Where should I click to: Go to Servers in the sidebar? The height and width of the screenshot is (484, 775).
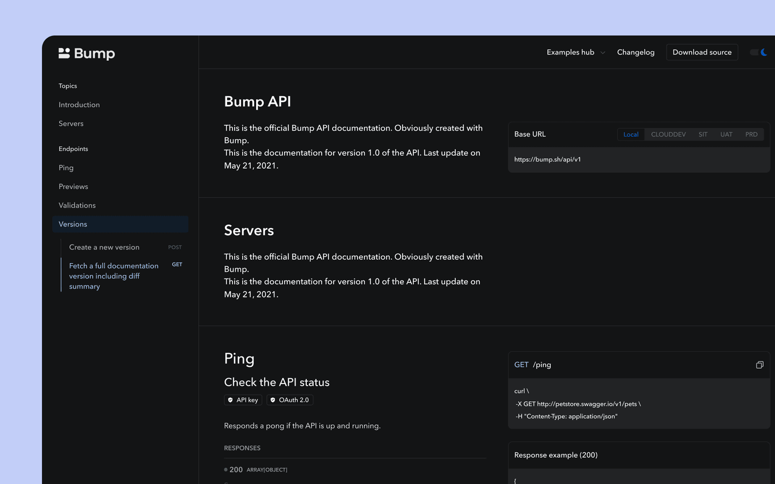coord(71,124)
